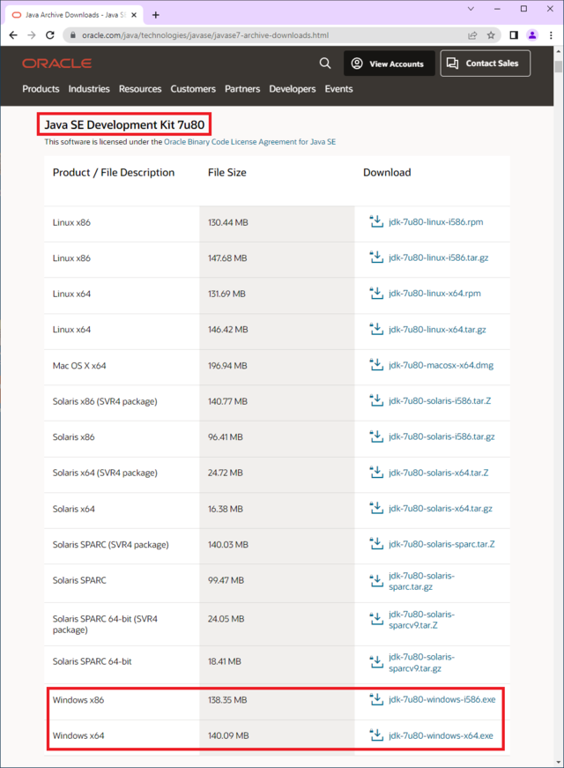This screenshot has width=564, height=768.
Task: Download jdk-7u80-linux-x64.tar.gz link
Action: tap(437, 329)
